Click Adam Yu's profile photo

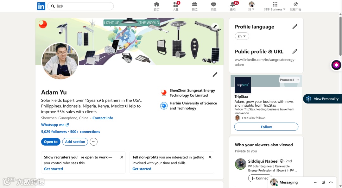[x=60, y=61]
